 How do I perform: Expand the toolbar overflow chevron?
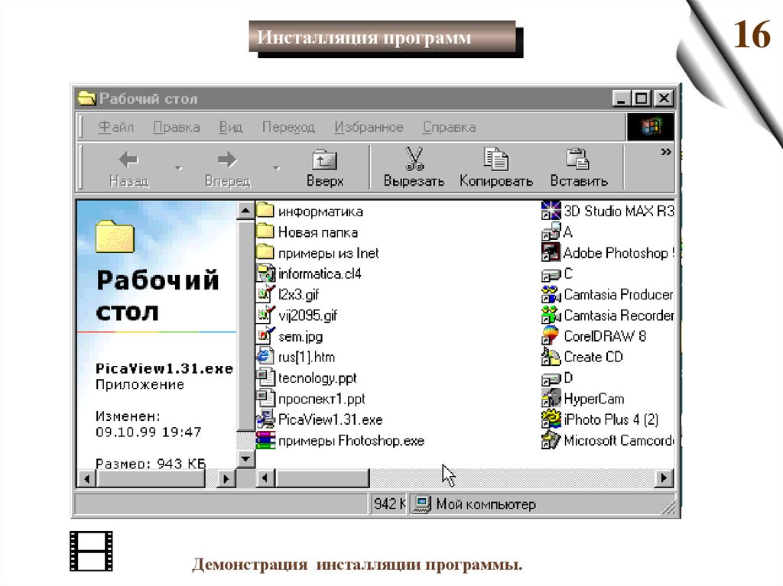tap(666, 152)
